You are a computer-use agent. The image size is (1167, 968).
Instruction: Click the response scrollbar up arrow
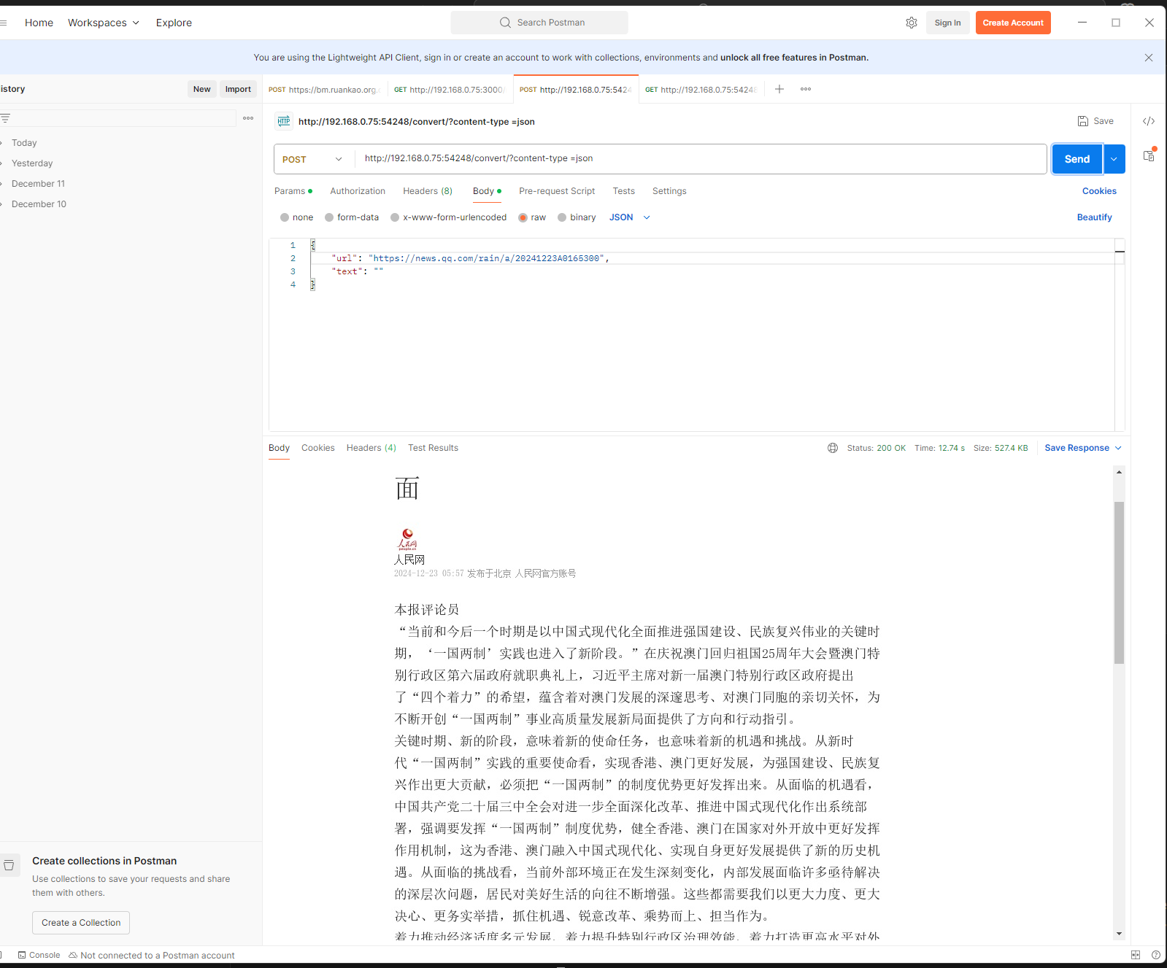click(1119, 472)
